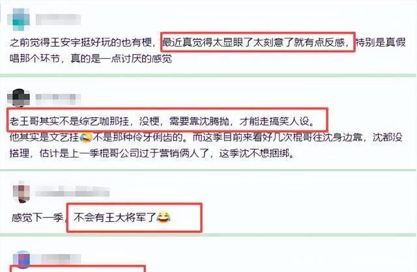Click the text 感觉下一季

point(38,218)
